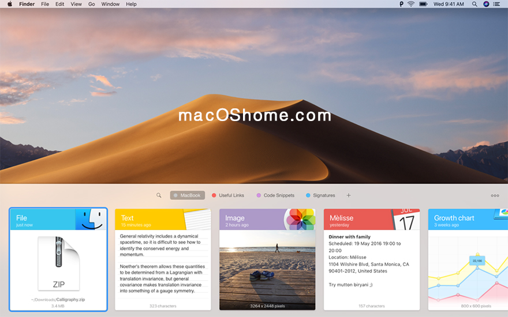Select the Text clipboard card header
The image size is (508, 317).
pos(163,220)
